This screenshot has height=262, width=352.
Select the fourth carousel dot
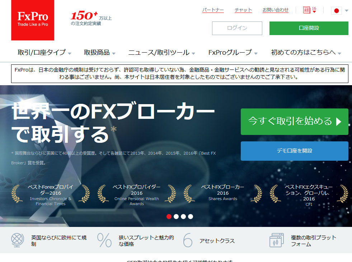point(191,217)
